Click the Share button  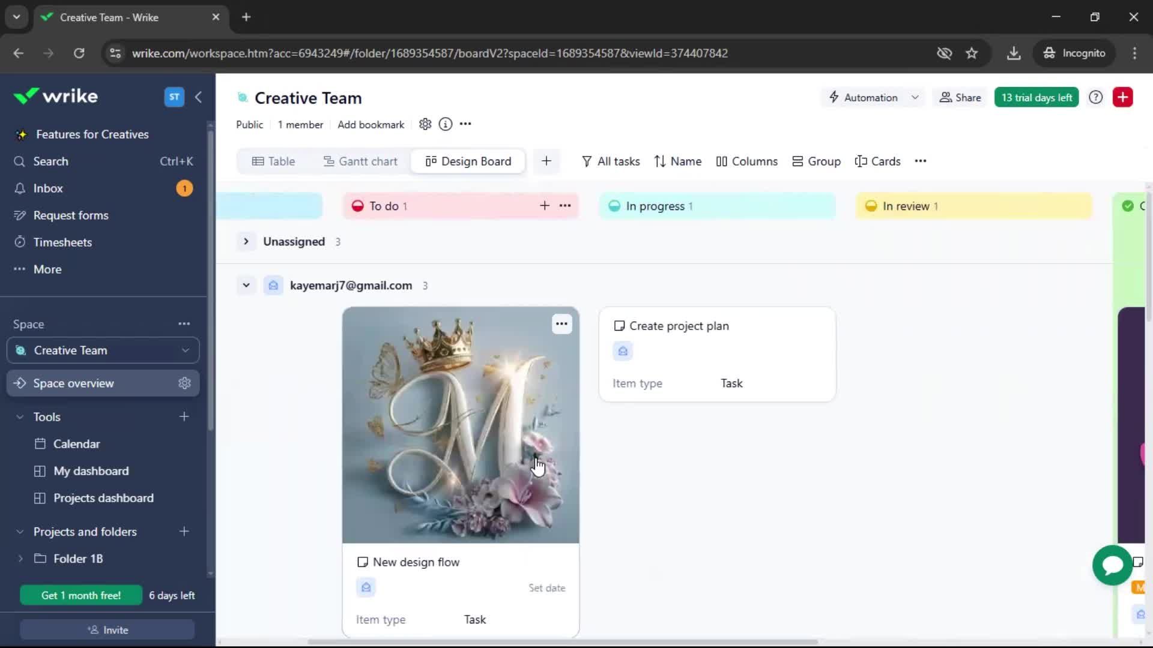point(960,98)
